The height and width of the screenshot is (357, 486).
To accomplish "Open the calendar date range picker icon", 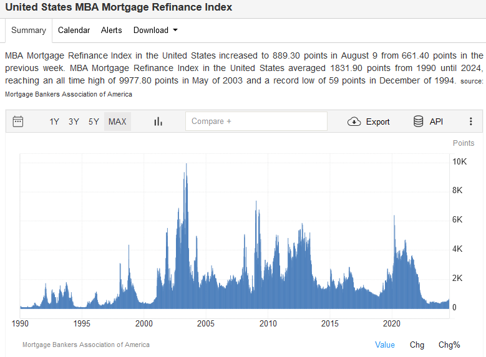I will click(18, 121).
